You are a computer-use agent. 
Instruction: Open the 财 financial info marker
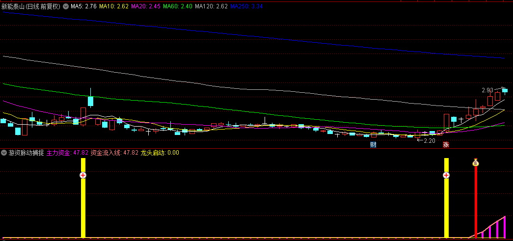tap(373, 144)
